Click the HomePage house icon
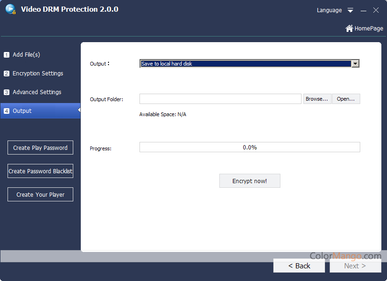This screenshot has height=281, width=387. tap(349, 28)
